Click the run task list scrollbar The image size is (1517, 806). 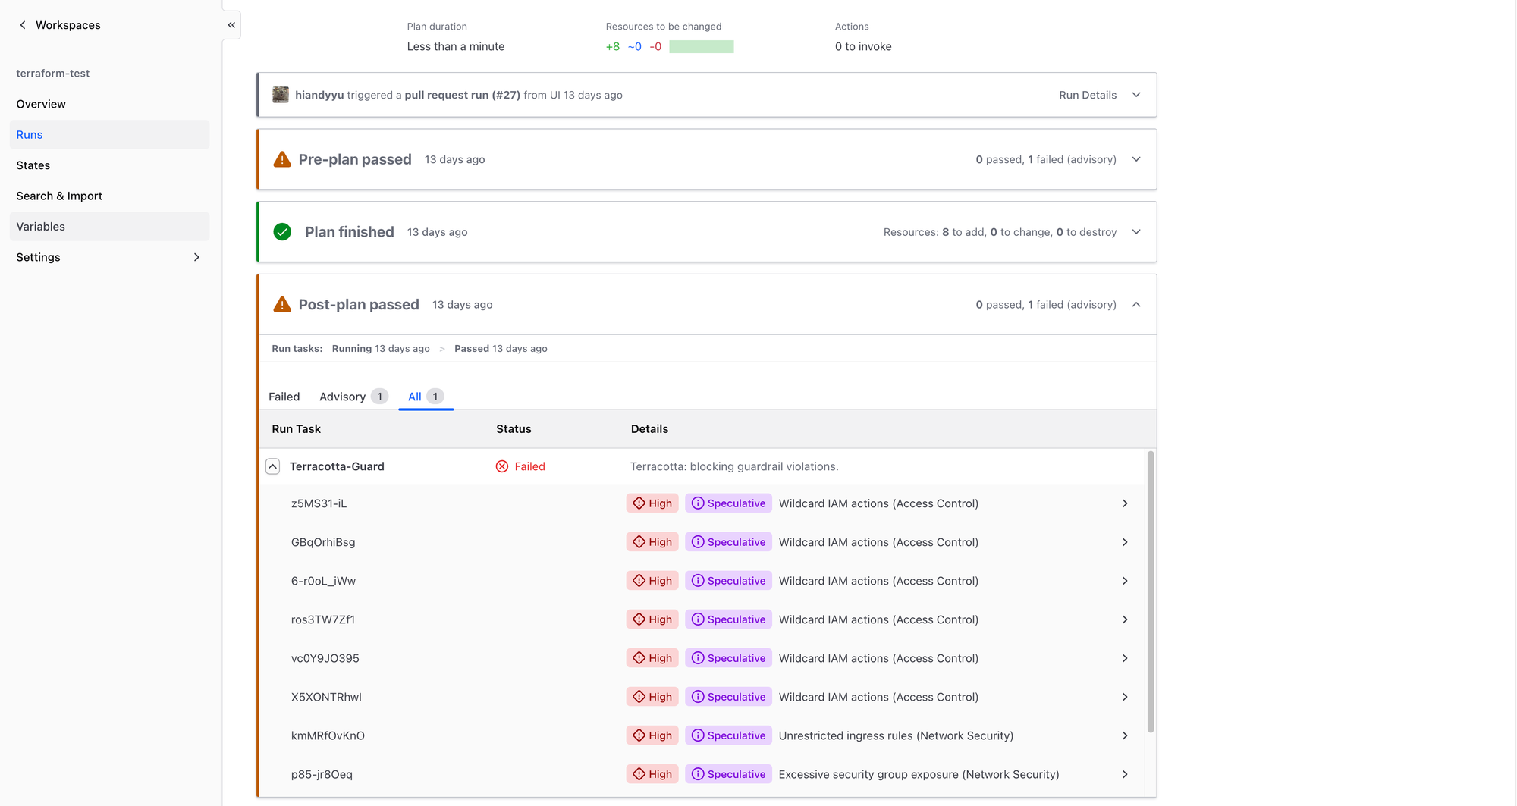click(x=1151, y=591)
